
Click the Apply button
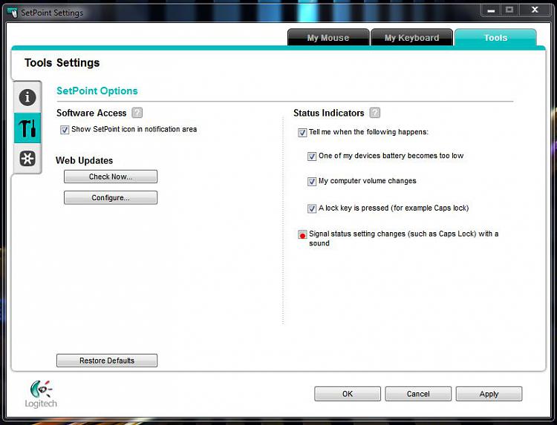click(489, 394)
